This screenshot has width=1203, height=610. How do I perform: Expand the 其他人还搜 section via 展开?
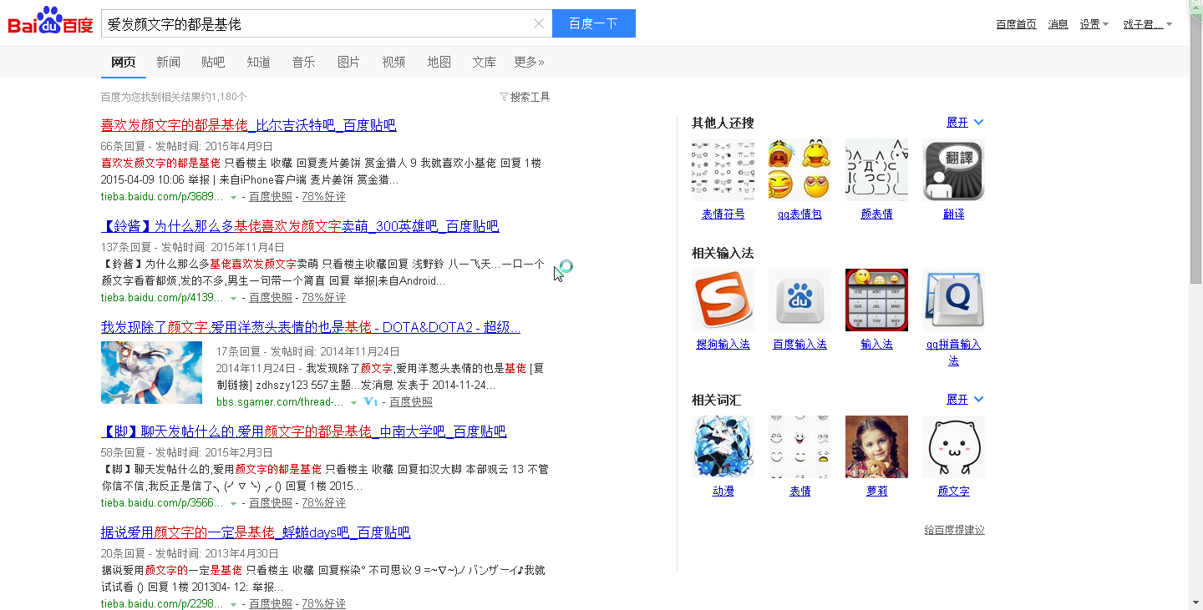(x=965, y=123)
